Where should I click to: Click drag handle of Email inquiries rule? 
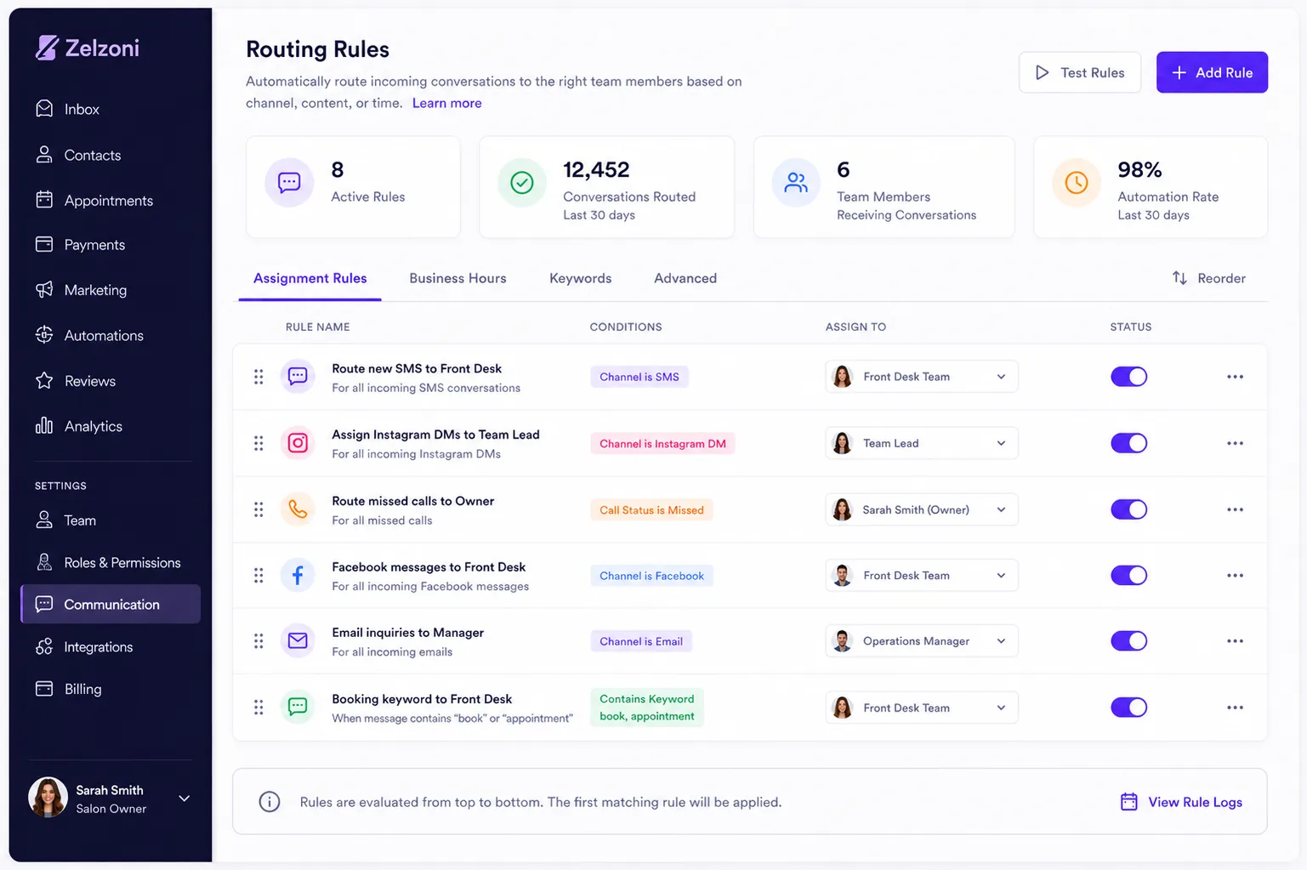259,641
